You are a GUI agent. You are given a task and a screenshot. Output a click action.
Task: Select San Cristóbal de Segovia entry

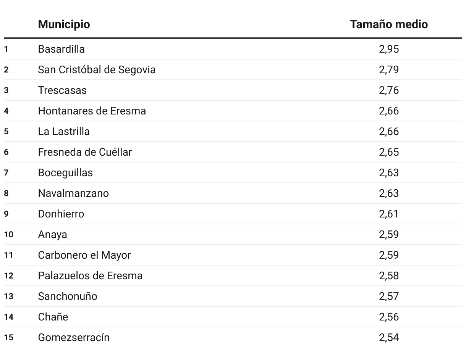pos(97,70)
